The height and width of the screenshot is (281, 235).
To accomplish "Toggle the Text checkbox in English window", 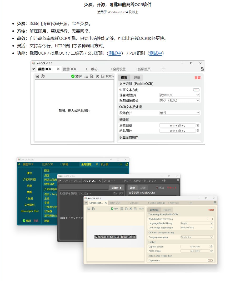I will (112, 209).
